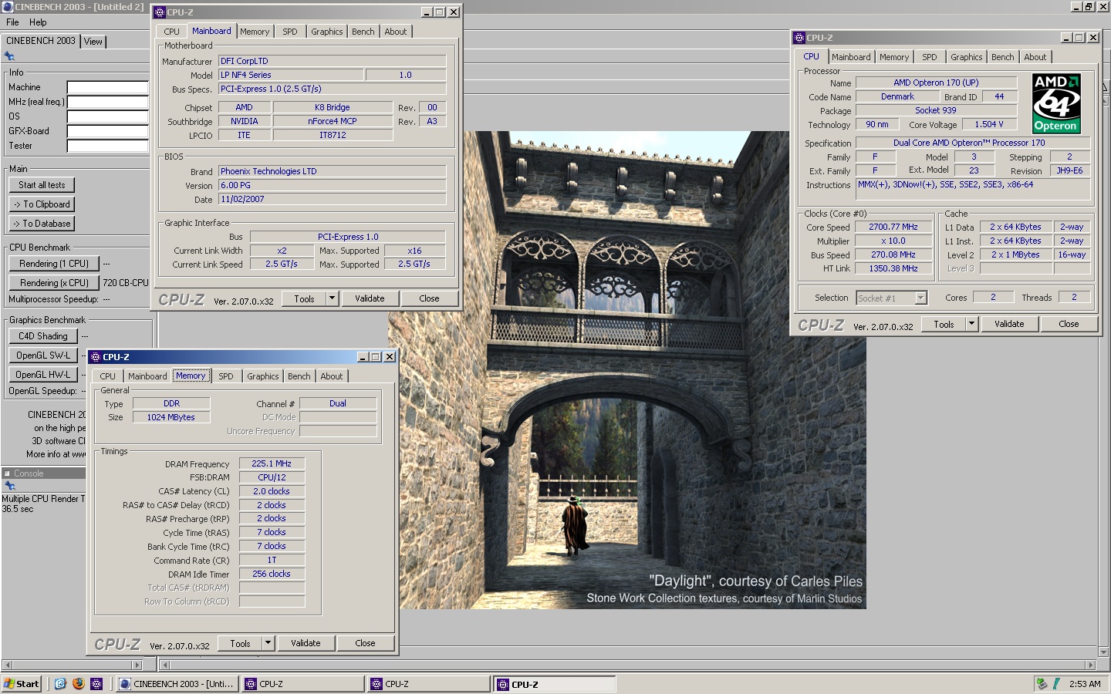Click the HT Link value 1350.38 MHz
The height and width of the screenshot is (694, 1111).
coord(893,268)
